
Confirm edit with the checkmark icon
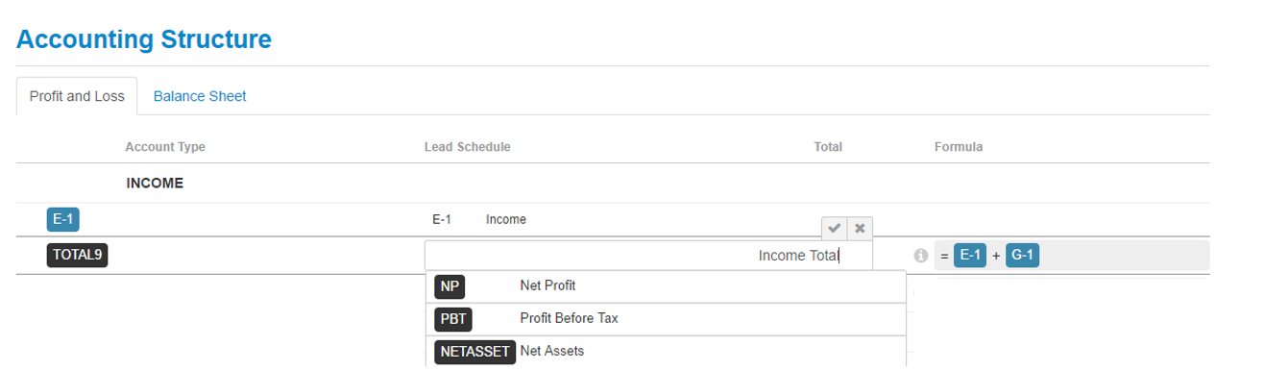(835, 229)
